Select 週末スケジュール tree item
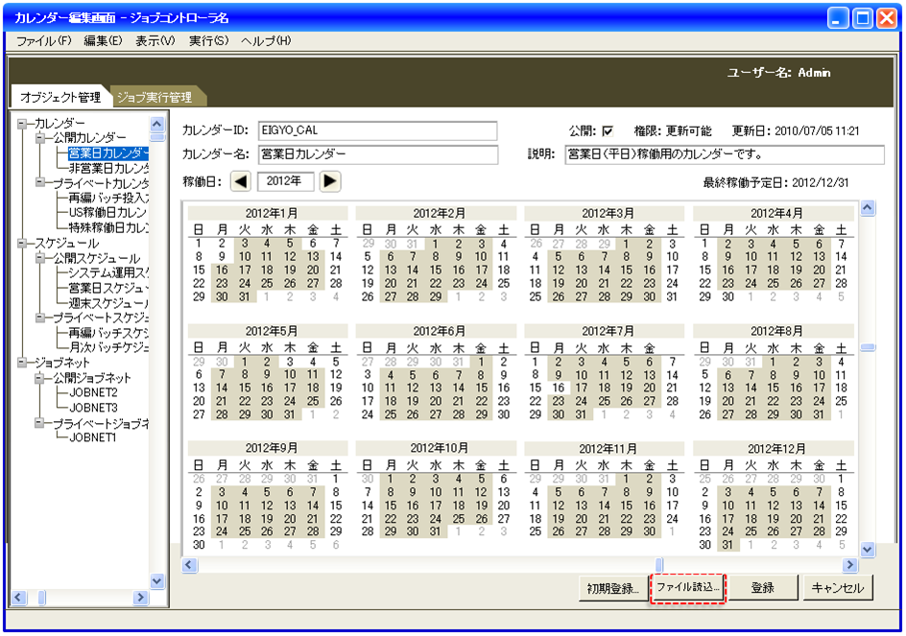The height and width of the screenshot is (636, 906). [108, 303]
